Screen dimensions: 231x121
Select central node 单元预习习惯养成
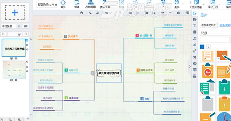click(109, 73)
